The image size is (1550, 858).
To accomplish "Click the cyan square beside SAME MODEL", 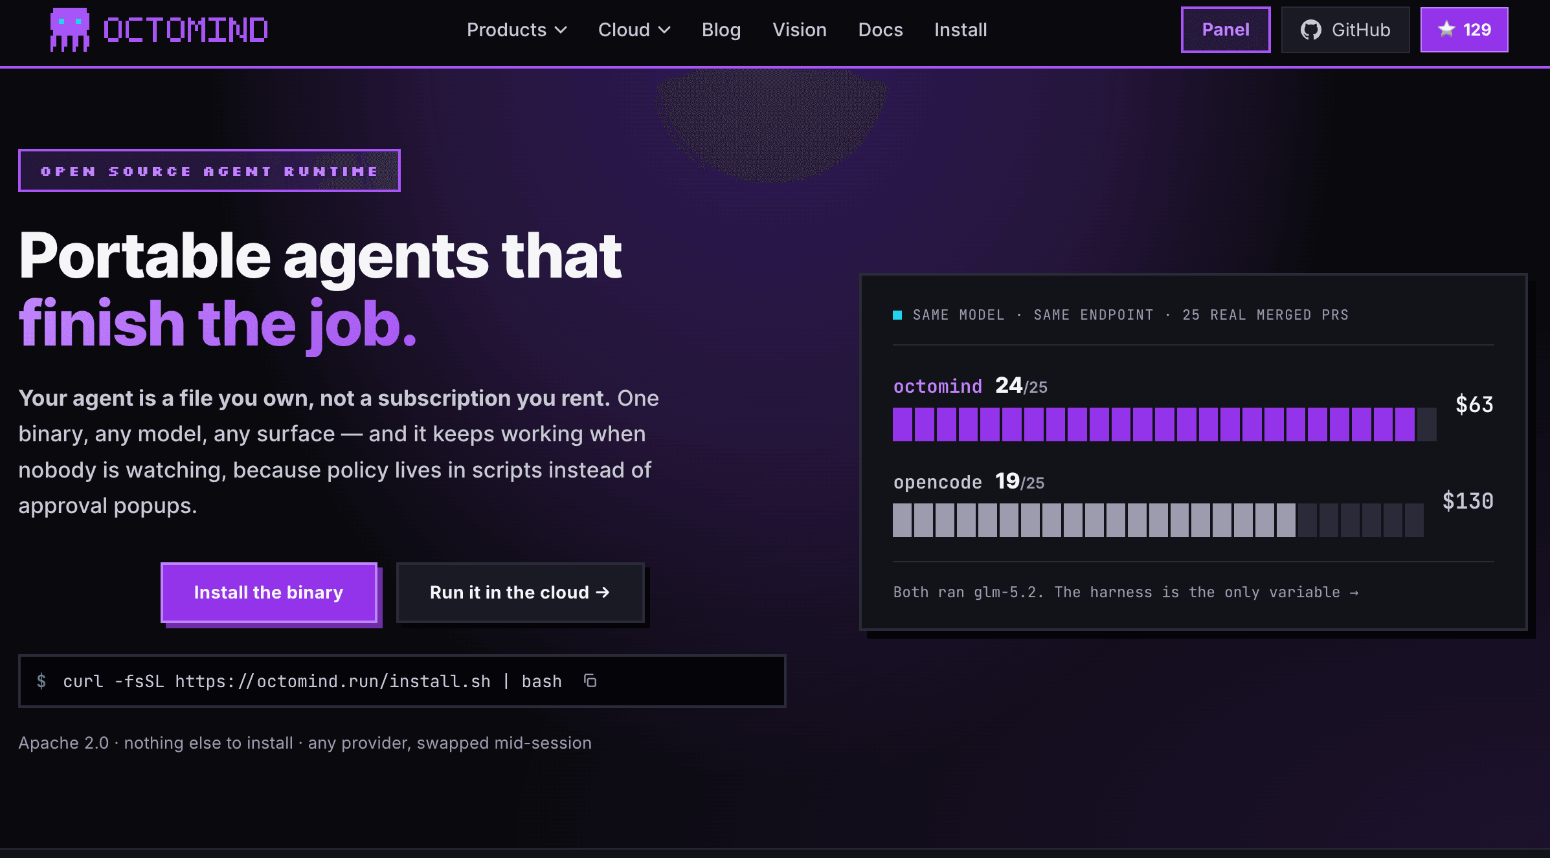I will click(x=897, y=315).
